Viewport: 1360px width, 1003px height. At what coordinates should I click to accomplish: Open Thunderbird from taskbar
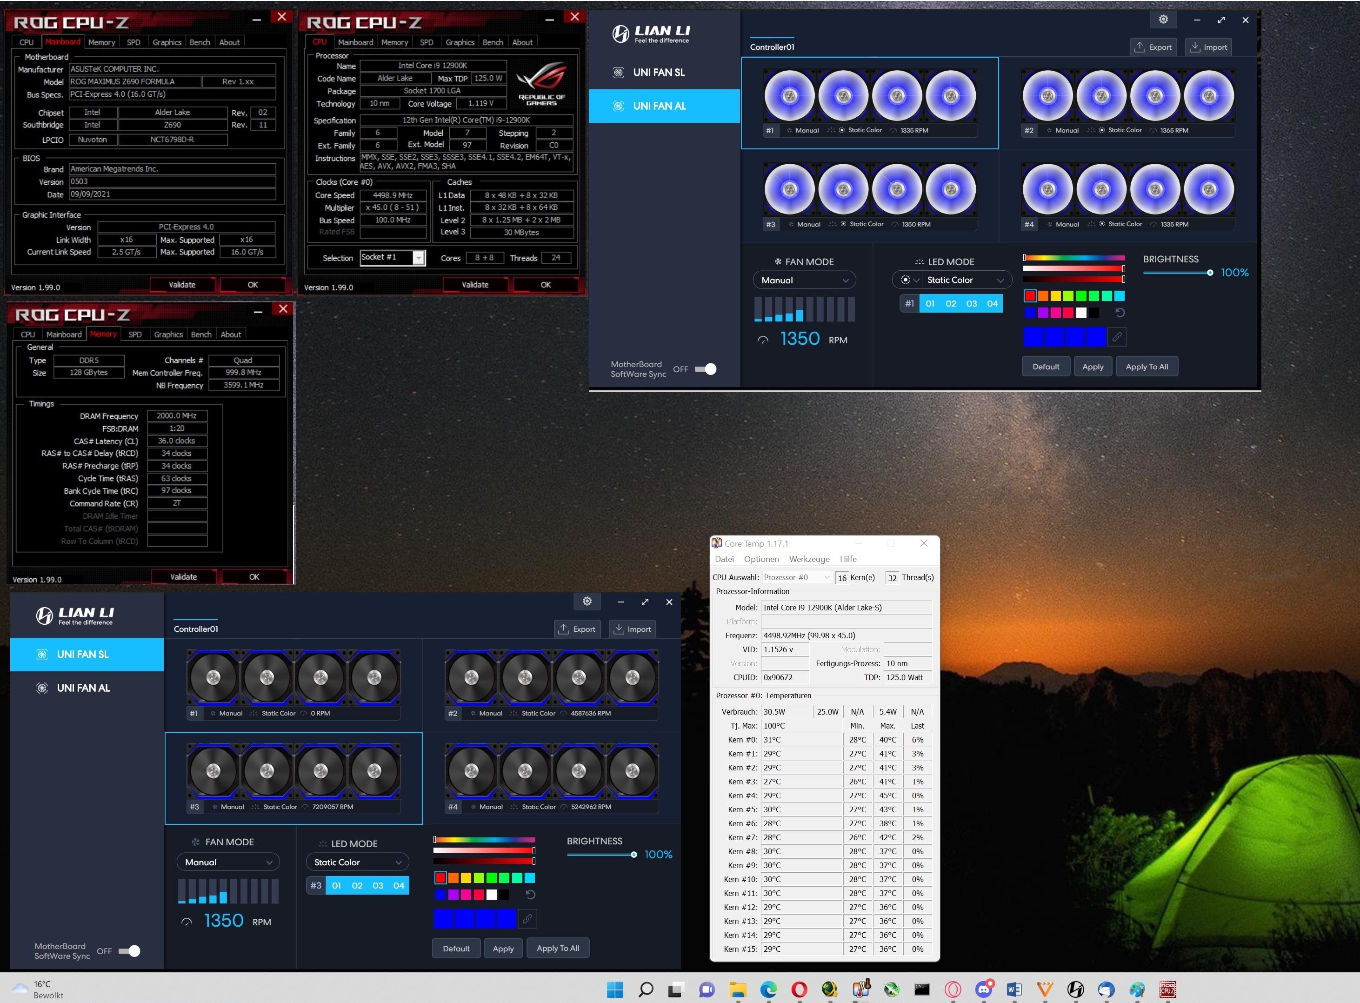[1106, 990]
